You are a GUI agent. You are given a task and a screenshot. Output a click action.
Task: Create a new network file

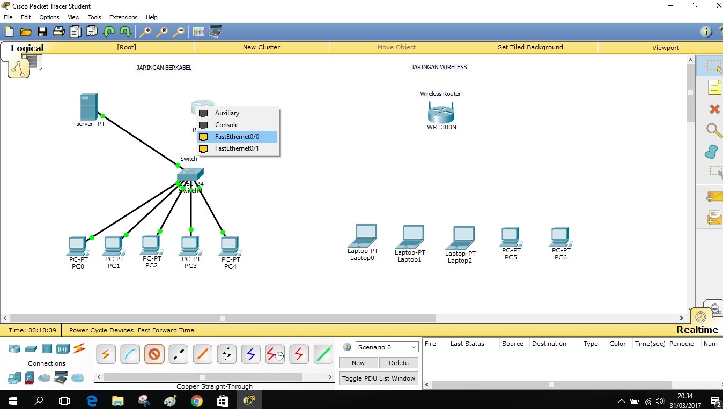pos(9,32)
